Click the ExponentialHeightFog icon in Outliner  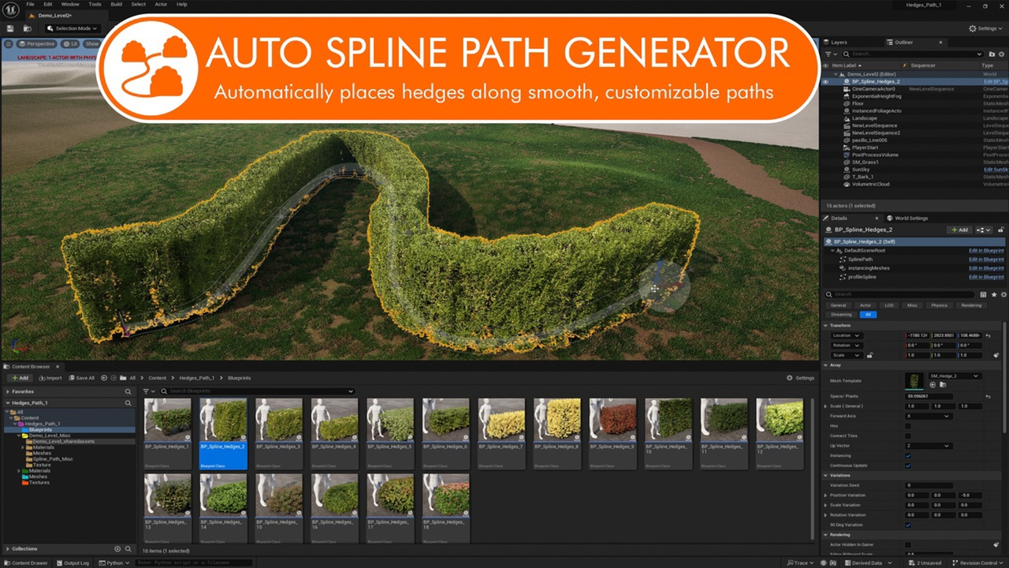[847, 96]
